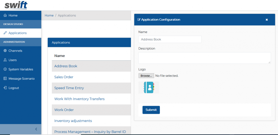Click the Logout arrow icon
The height and width of the screenshot is (135, 278).
tap(5, 88)
